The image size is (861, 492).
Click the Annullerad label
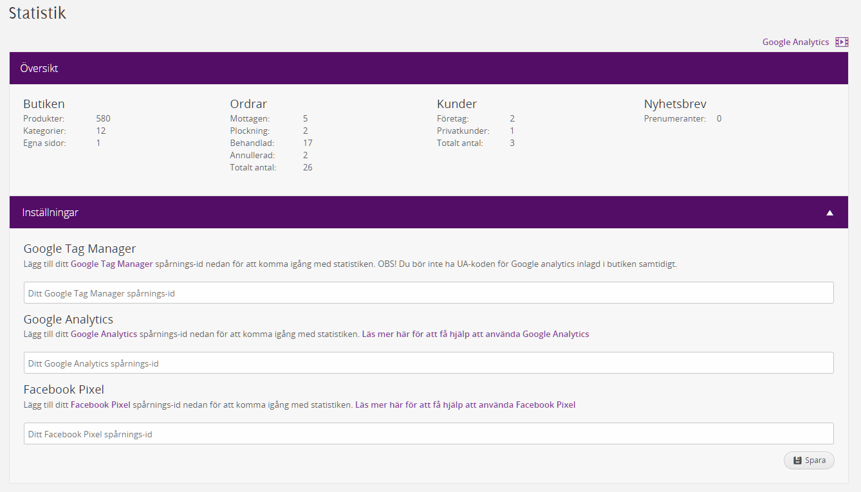[x=252, y=155]
